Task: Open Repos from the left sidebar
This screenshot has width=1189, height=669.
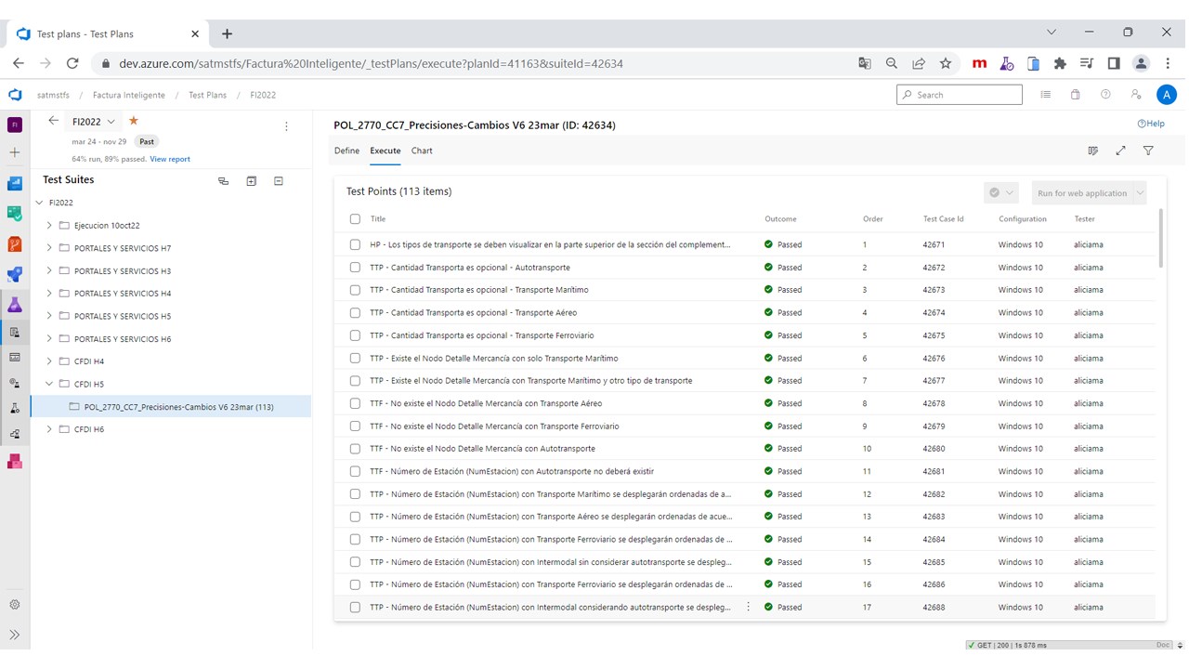Action: pos(15,244)
